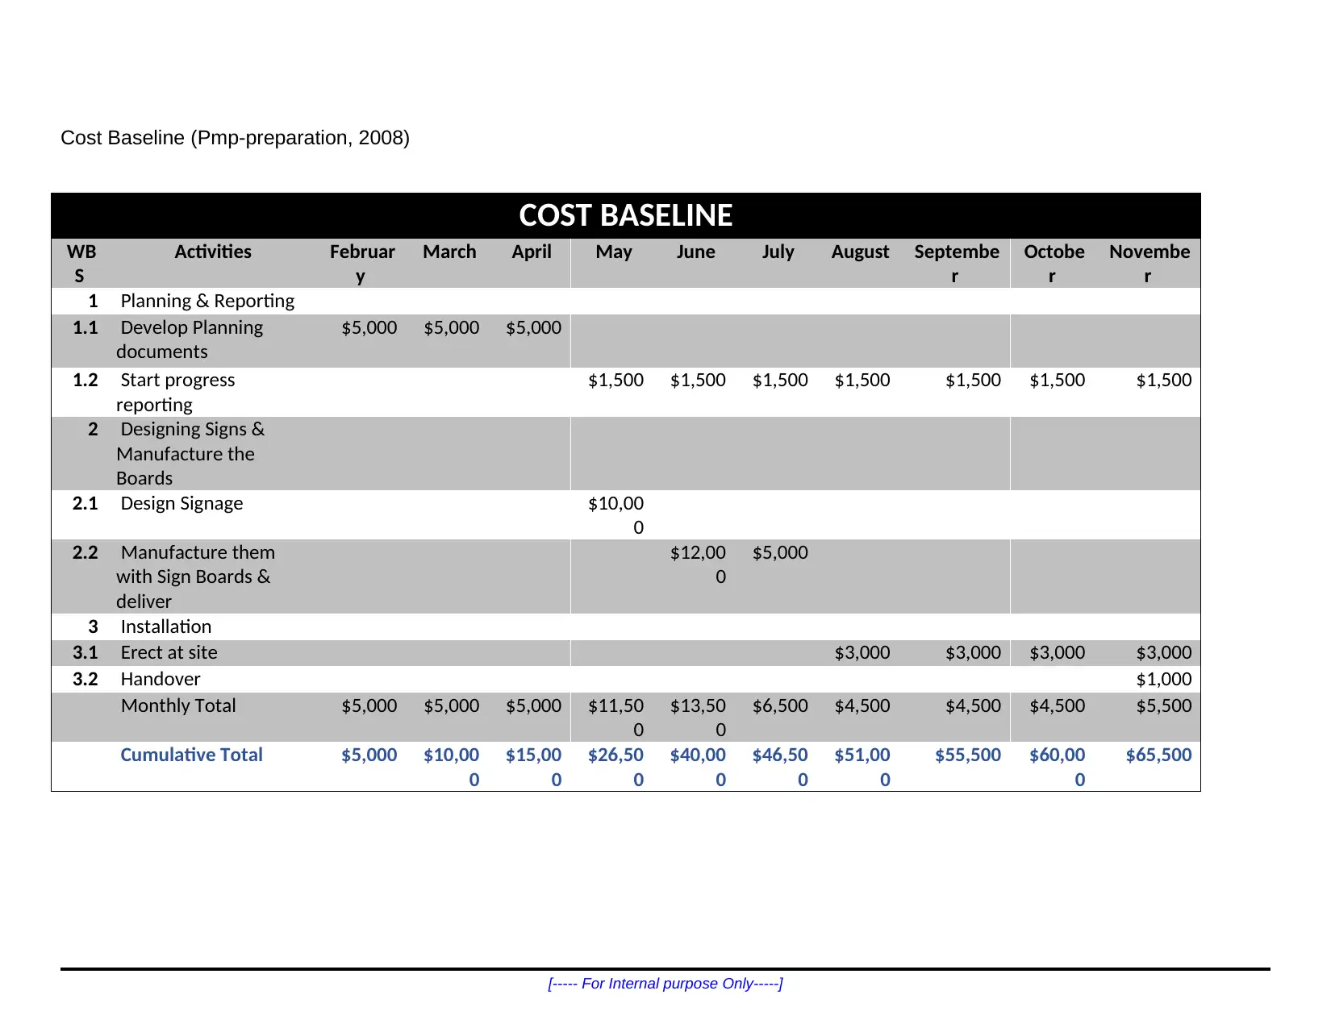
Task: Select the 'Start progress reporting' activity
Action: coord(176,392)
